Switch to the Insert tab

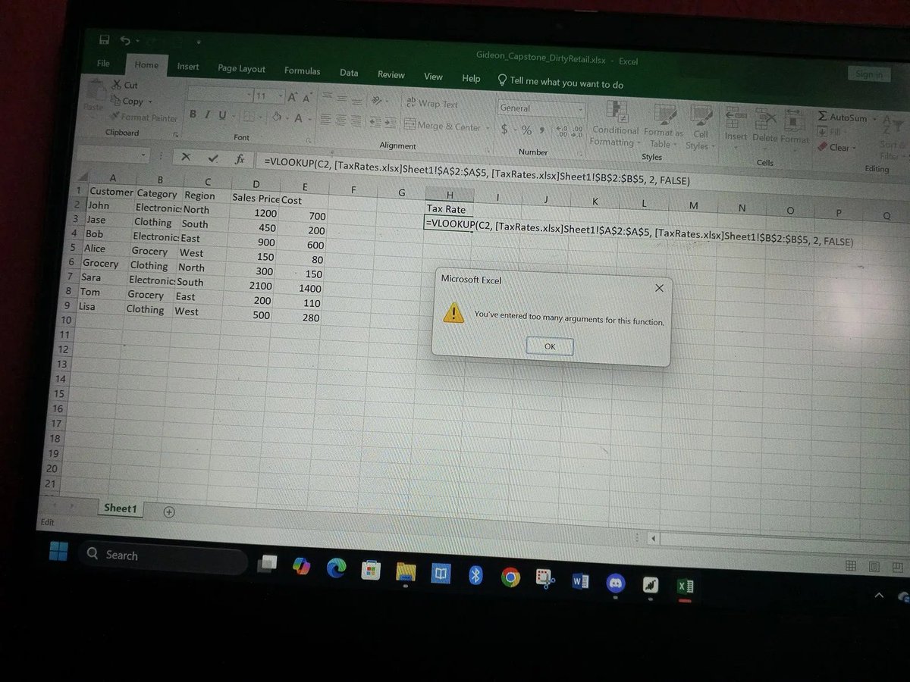tap(188, 67)
